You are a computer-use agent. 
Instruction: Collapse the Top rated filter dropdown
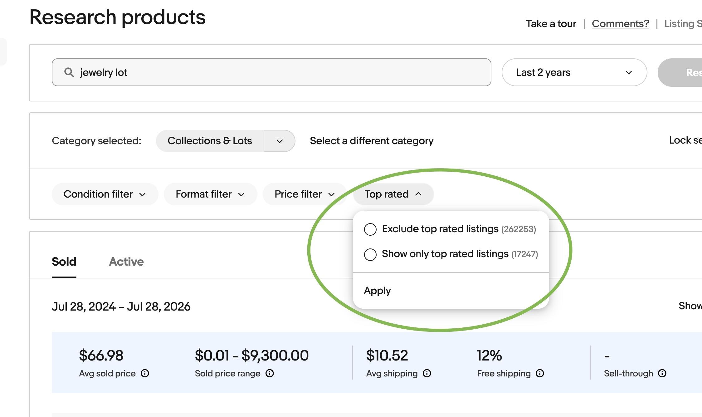click(x=393, y=194)
